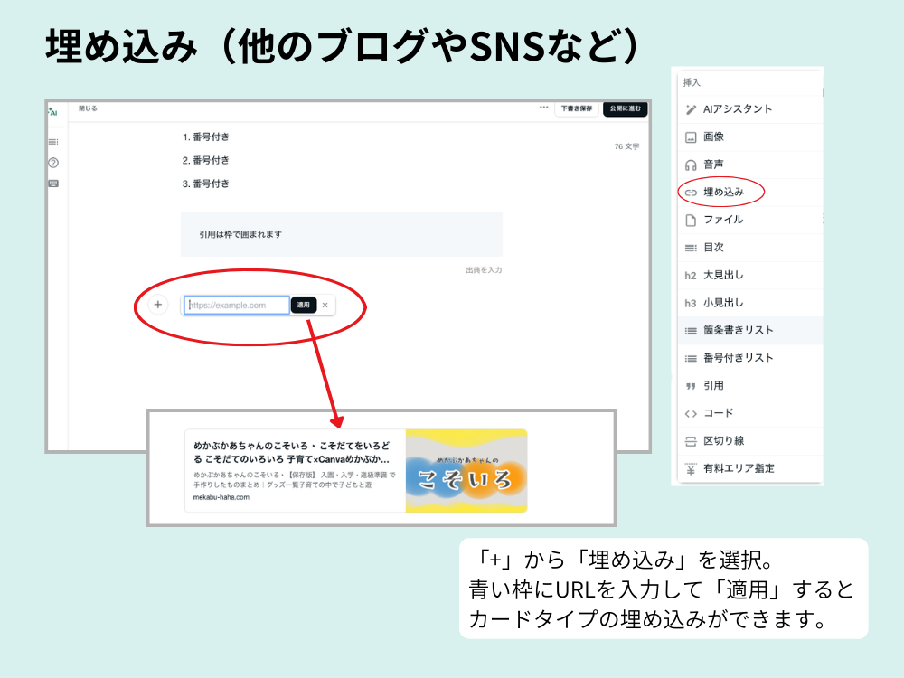This screenshot has height=678, width=904.
Task: Select the 有料エリア指定 paid-area icon
Action: [x=690, y=468]
